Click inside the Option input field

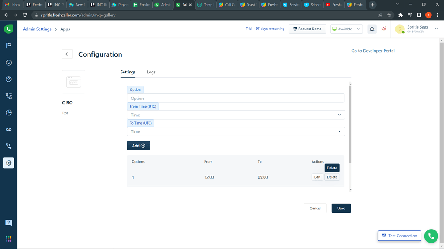(x=236, y=98)
